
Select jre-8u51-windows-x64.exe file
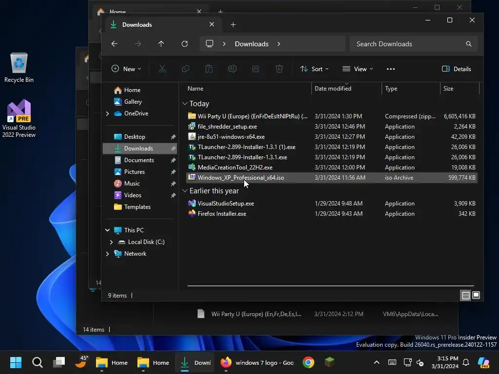pos(331,137)
